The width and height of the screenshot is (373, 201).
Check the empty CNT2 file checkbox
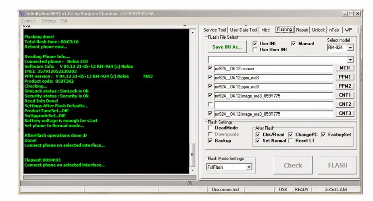click(x=210, y=104)
